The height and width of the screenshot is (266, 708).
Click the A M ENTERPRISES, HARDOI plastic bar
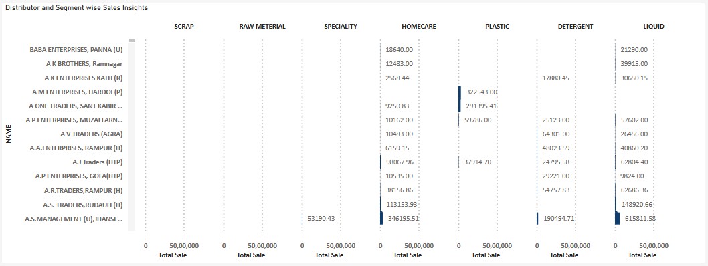(460, 92)
